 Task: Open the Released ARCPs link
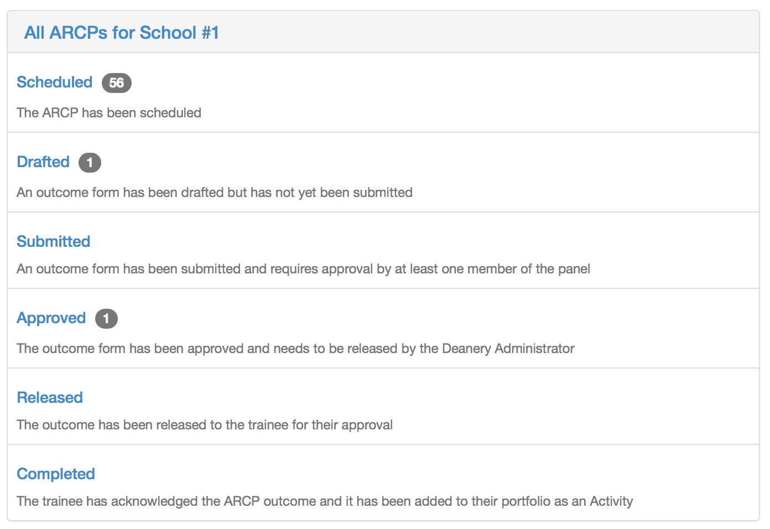pyautogui.click(x=50, y=398)
